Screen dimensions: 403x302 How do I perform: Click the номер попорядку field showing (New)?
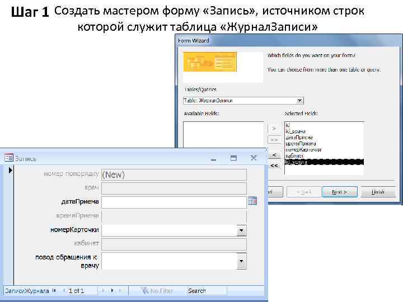click(x=174, y=174)
